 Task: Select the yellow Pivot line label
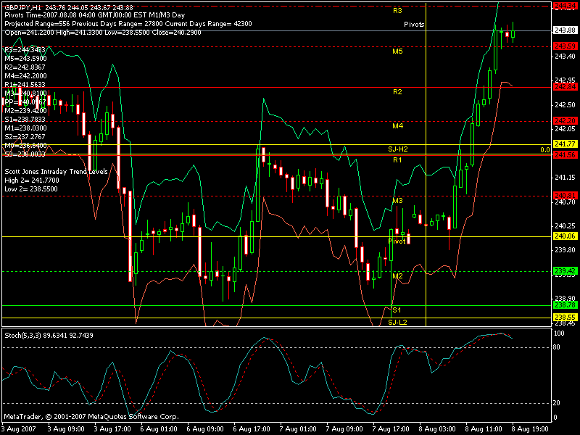tap(397, 241)
